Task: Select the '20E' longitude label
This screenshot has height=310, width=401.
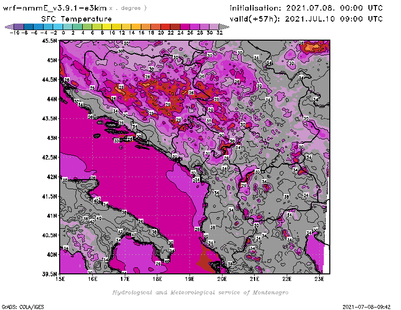Action: 222,279
